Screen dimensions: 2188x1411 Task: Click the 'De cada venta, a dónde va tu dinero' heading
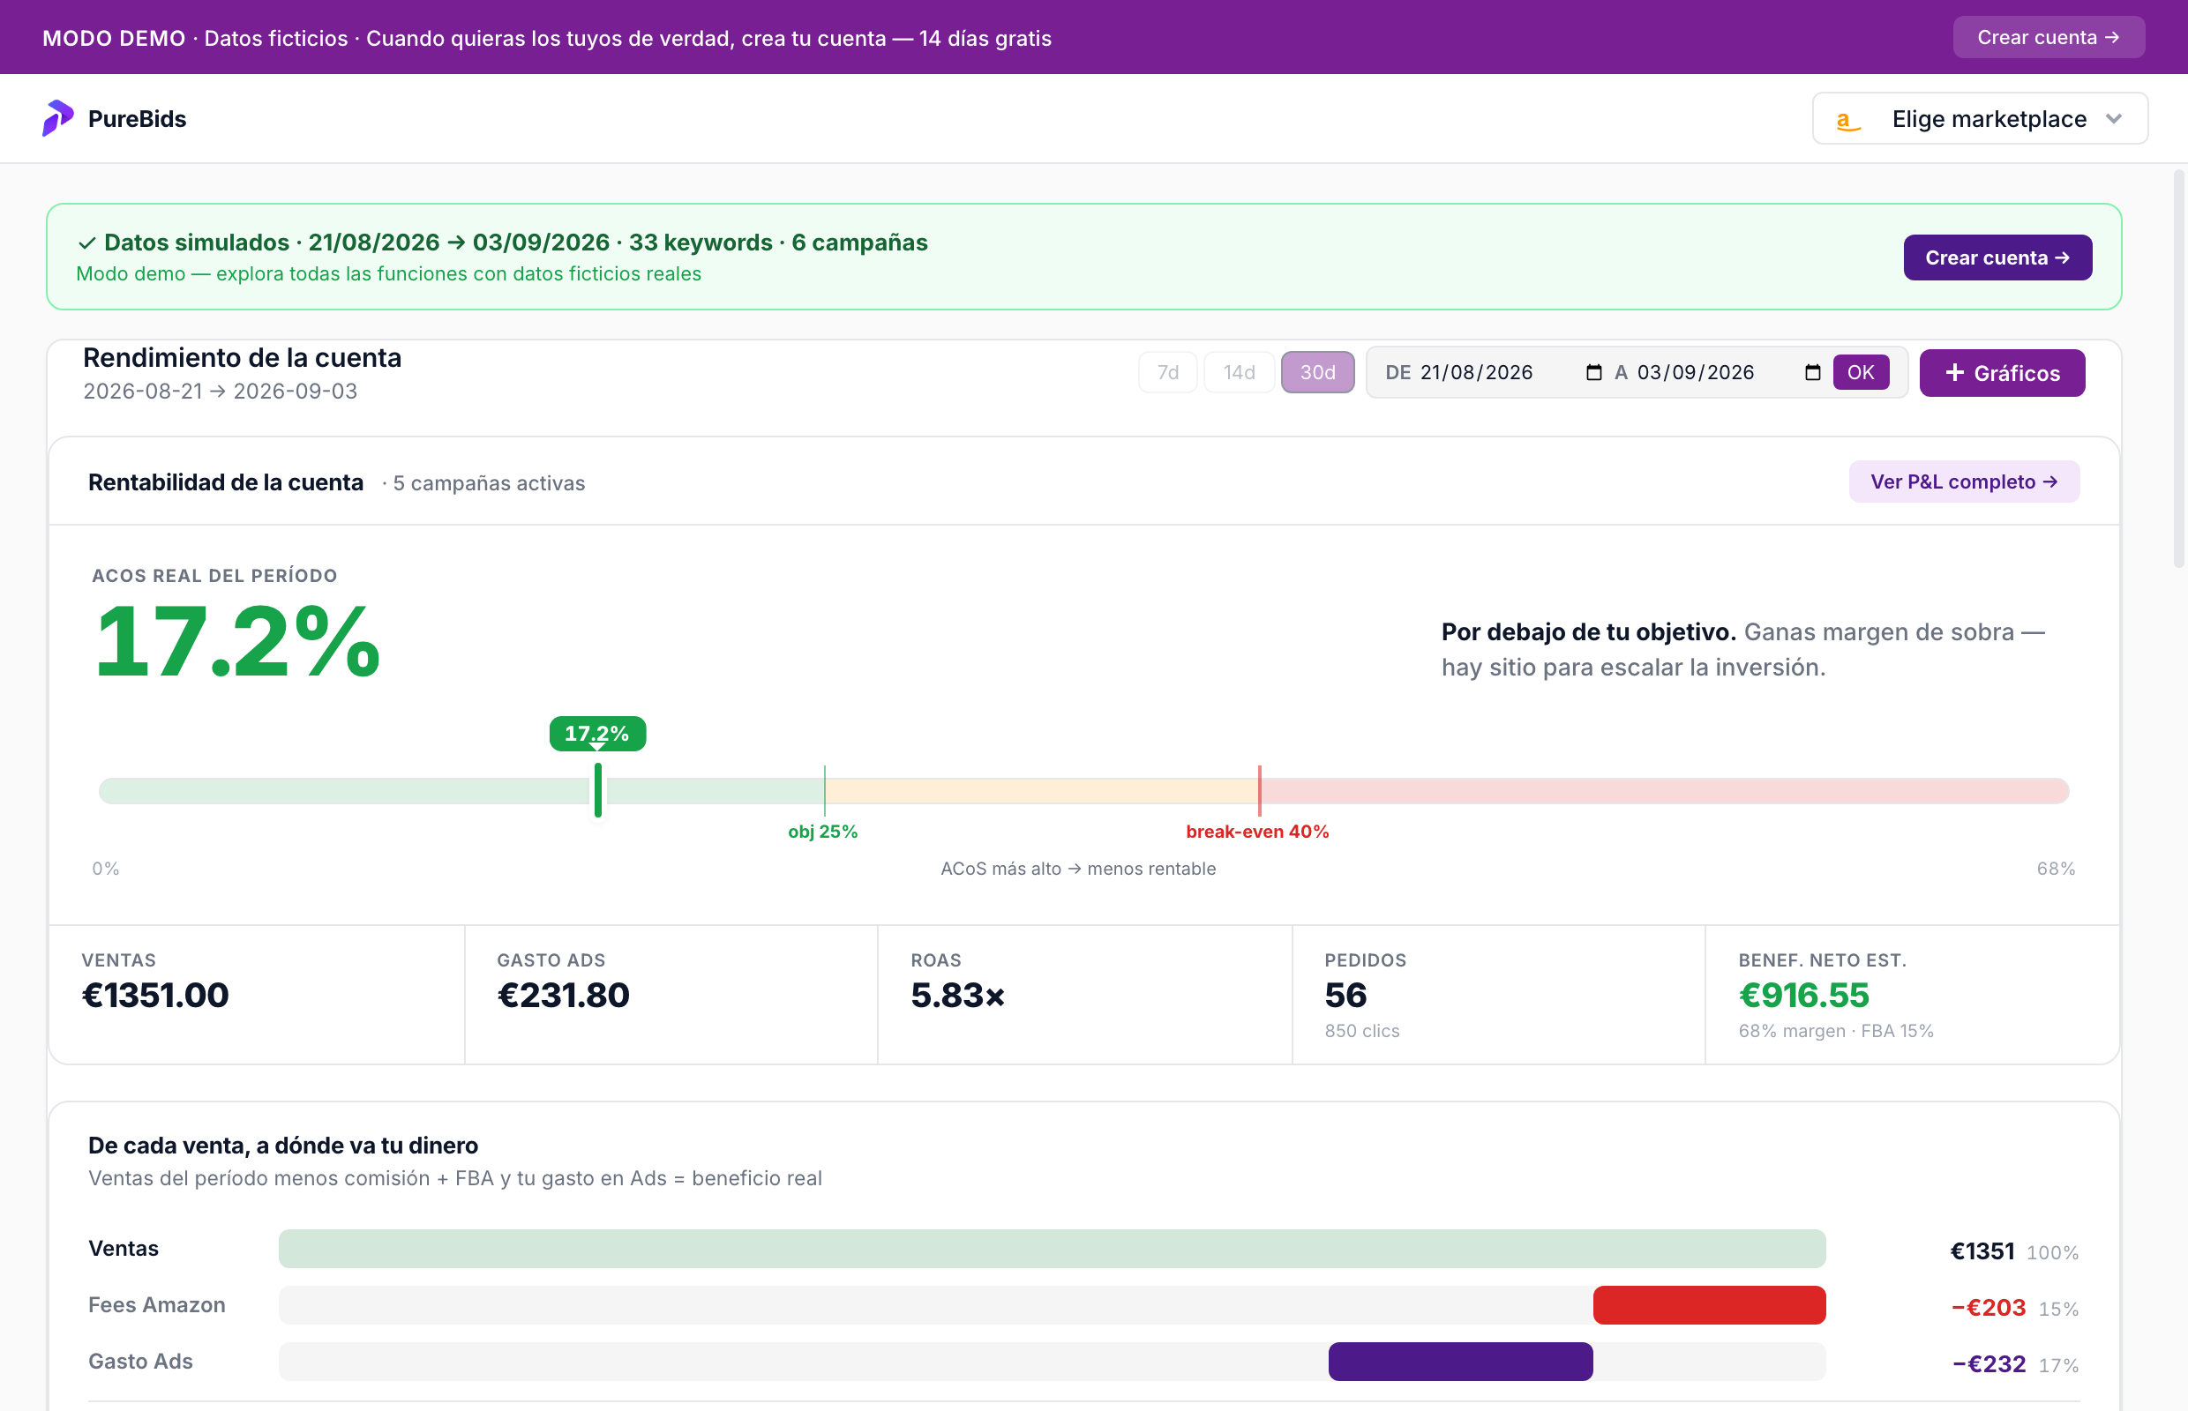click(283, 1146)
